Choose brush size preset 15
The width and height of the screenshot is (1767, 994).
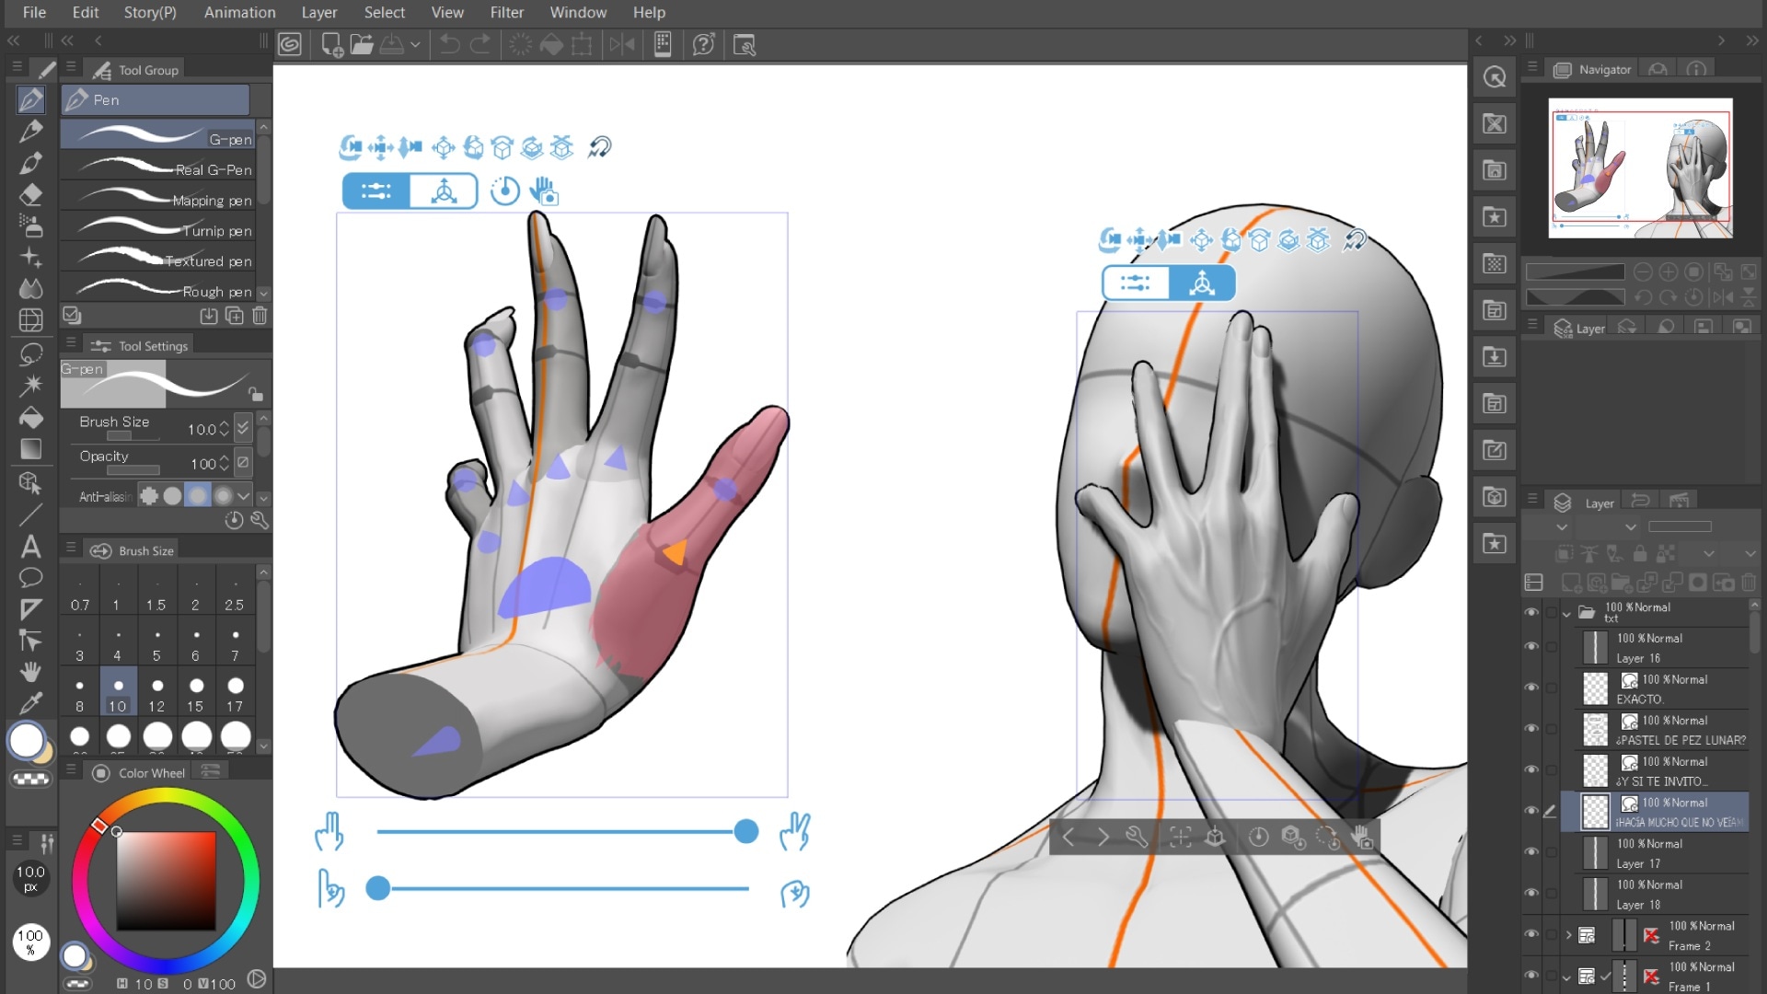pos(196,692)
